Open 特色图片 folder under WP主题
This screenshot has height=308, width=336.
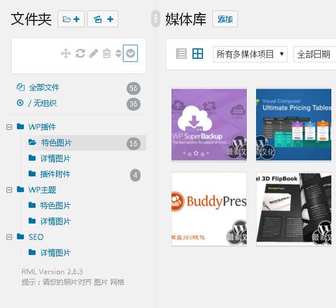click(55, 206)
